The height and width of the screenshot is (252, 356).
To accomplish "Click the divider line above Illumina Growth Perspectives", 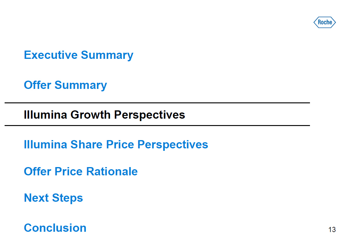I will pyautogui.click(x=157, y=103).
